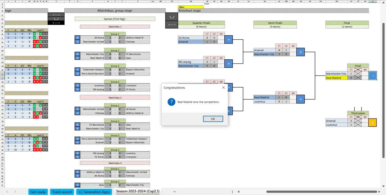Screen dimensions: 386x195
Task: Click the Matchday 2 header cell
Action: tap(115, 98)
